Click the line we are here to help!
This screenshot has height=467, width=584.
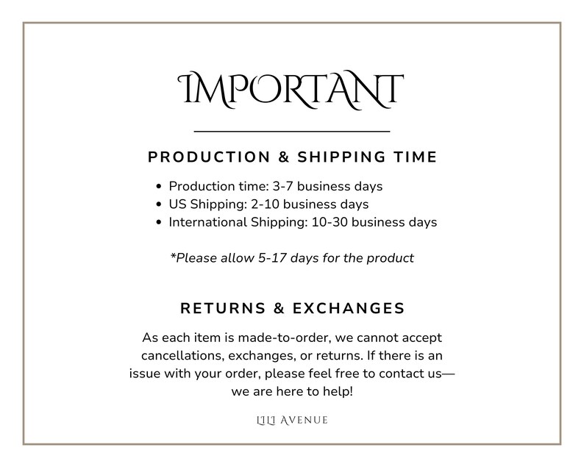(292, 391)
